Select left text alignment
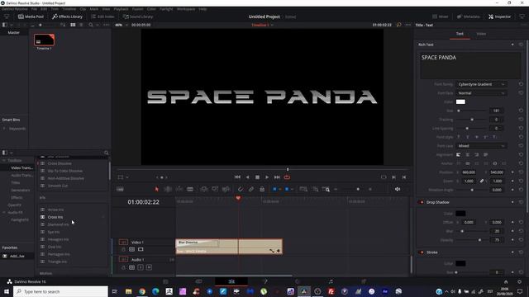 point(459,154)
